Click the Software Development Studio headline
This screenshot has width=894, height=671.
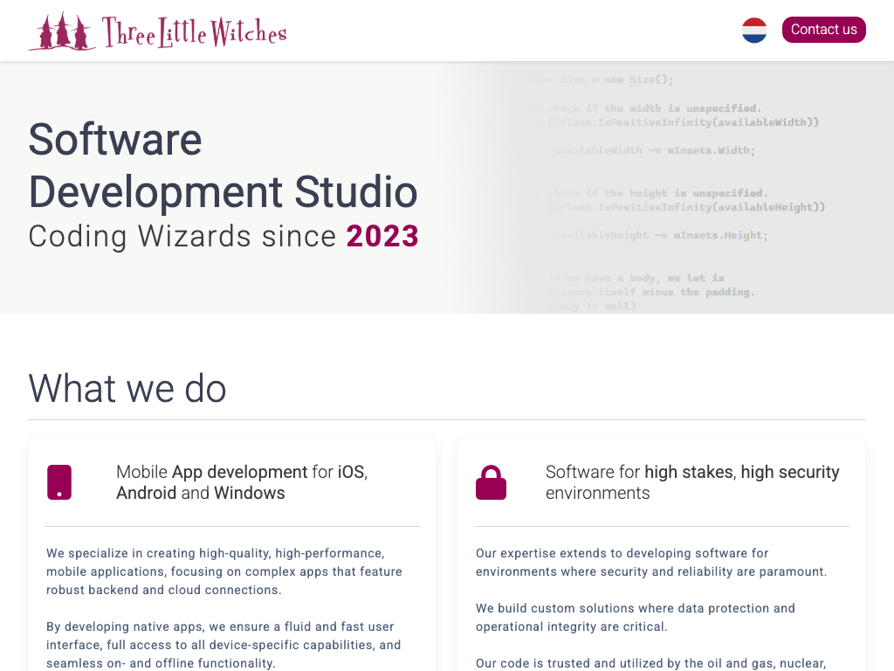click(223, 166)
